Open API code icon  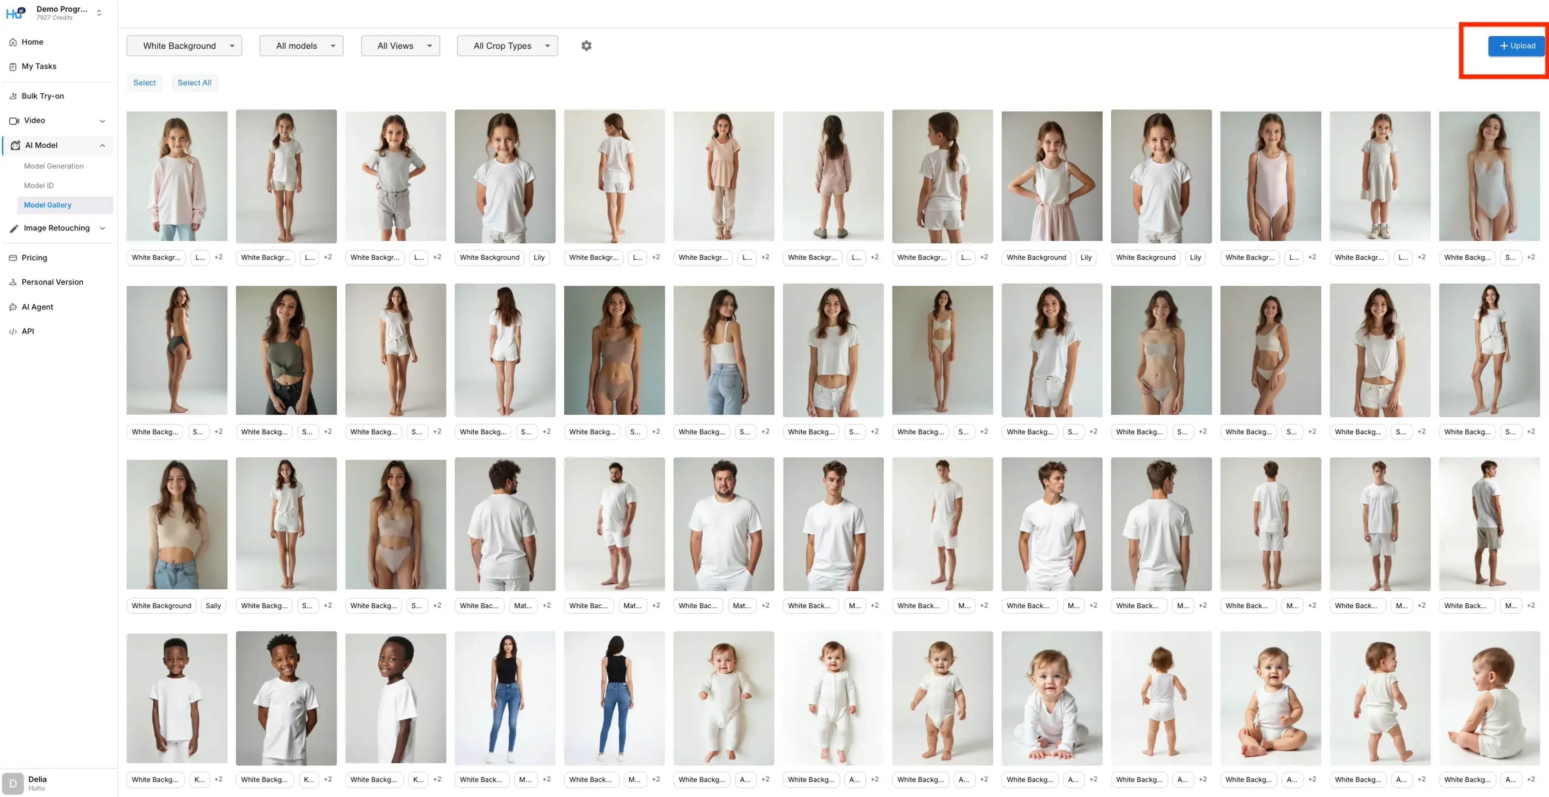click(x=13, y=332)
